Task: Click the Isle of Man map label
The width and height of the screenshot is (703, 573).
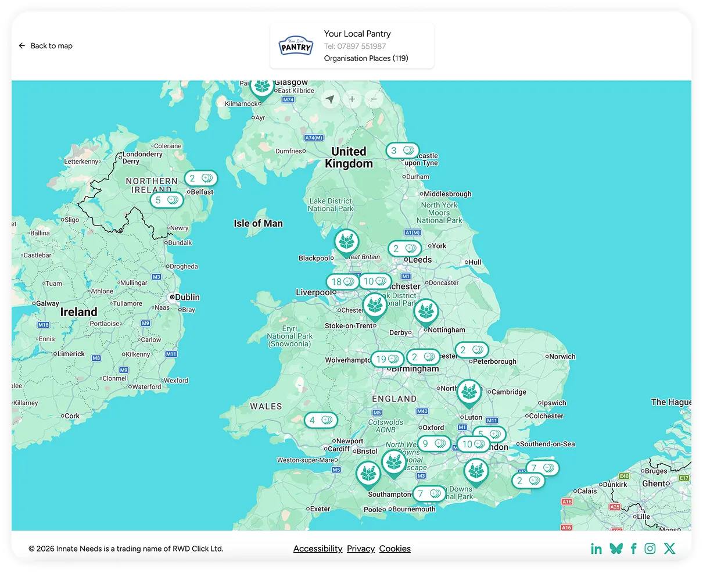Action: point(258,223)
